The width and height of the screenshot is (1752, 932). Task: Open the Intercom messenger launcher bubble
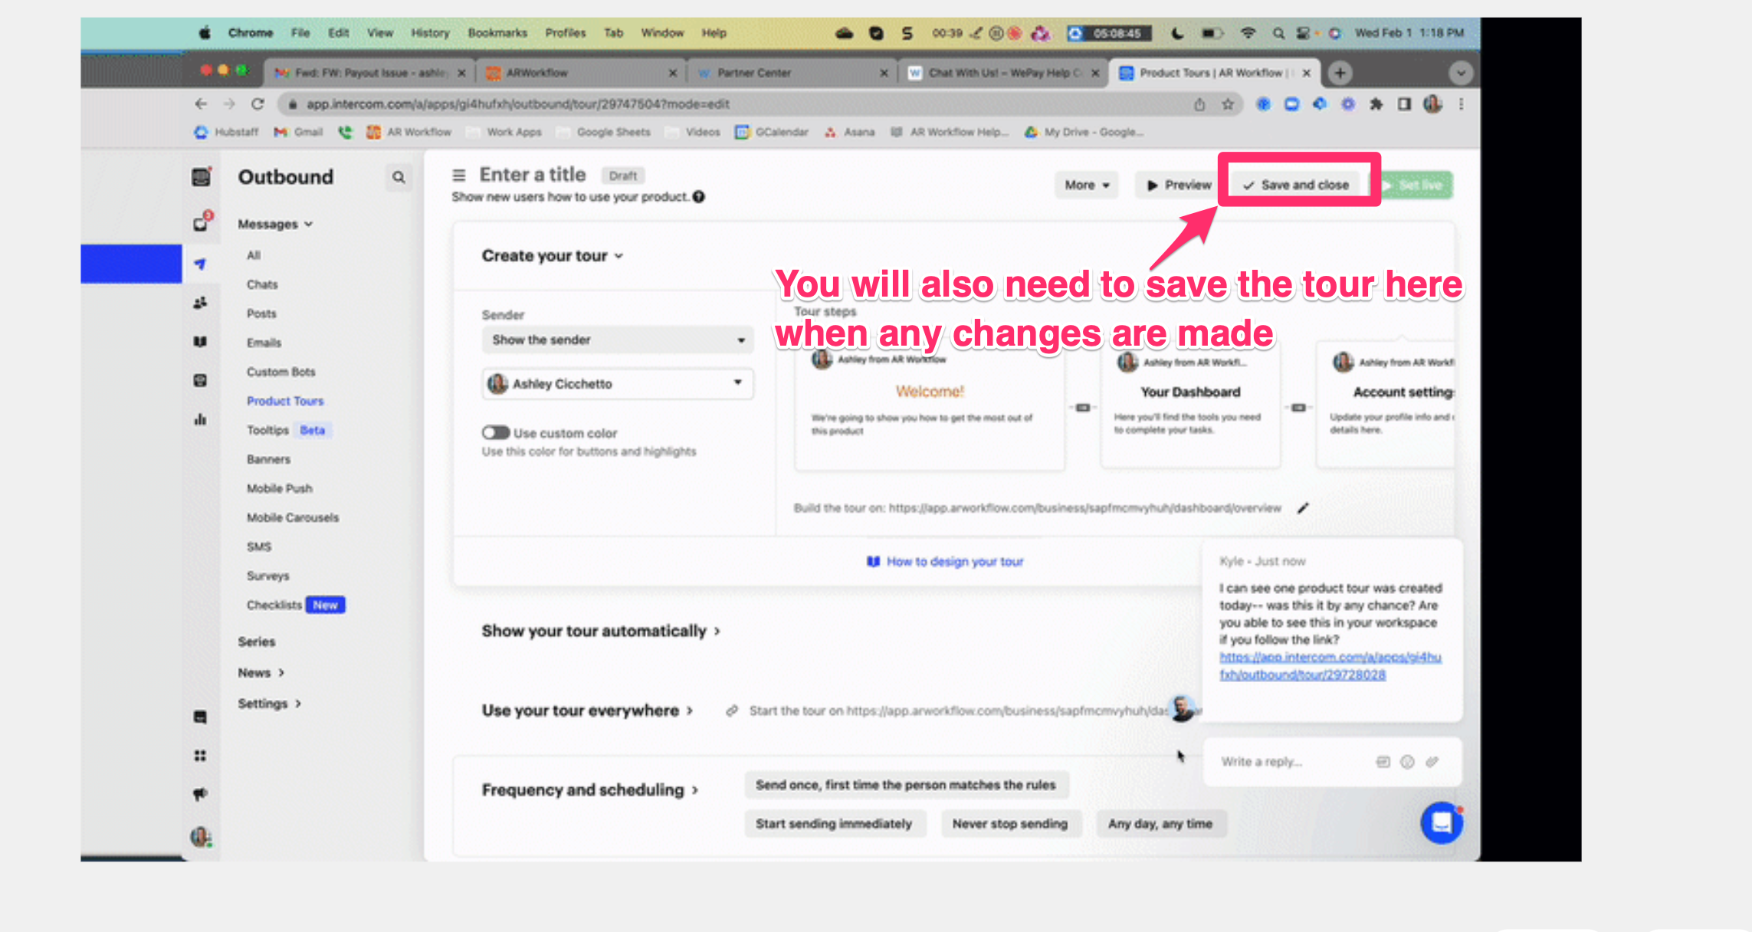tap(1442, 822)
